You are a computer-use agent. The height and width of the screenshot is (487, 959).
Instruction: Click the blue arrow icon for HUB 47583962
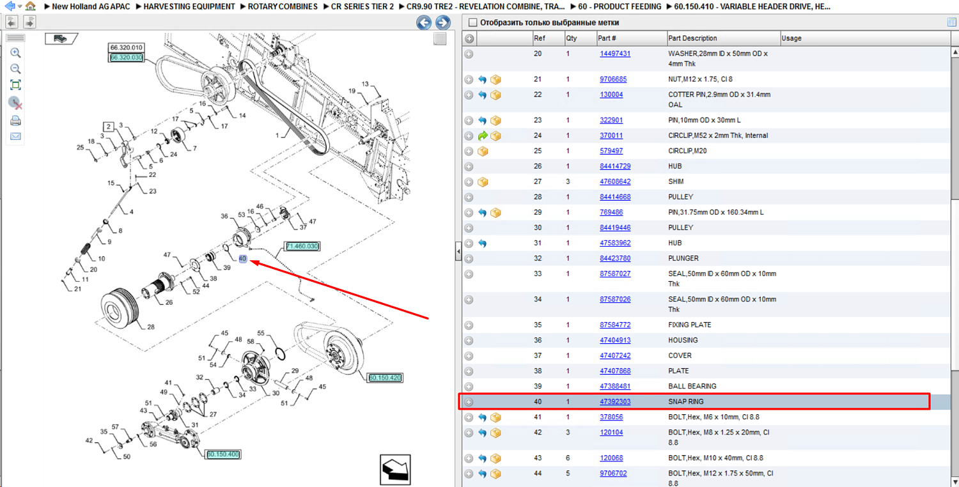click(x=483, y=243)
